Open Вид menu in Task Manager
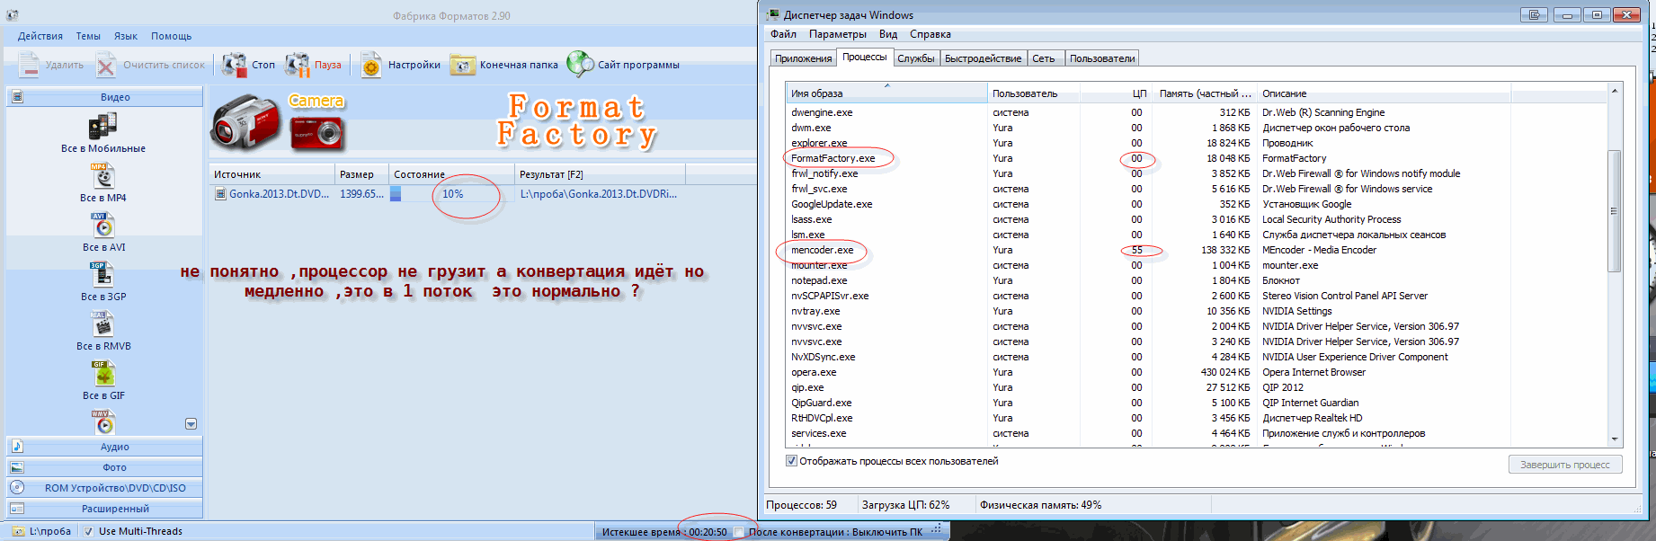This screenshot has height=541, width=1656. tap(888, 34)
